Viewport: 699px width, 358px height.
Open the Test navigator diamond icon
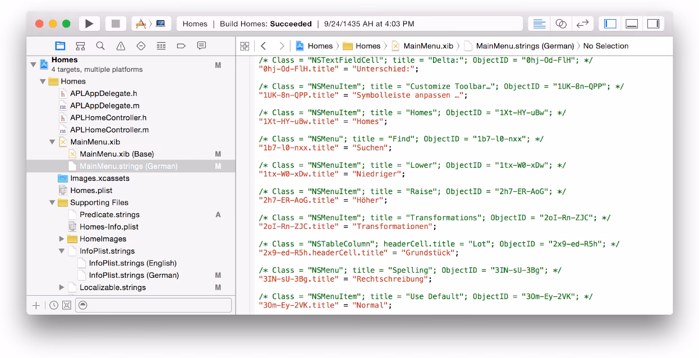click(x=141, y=46)
